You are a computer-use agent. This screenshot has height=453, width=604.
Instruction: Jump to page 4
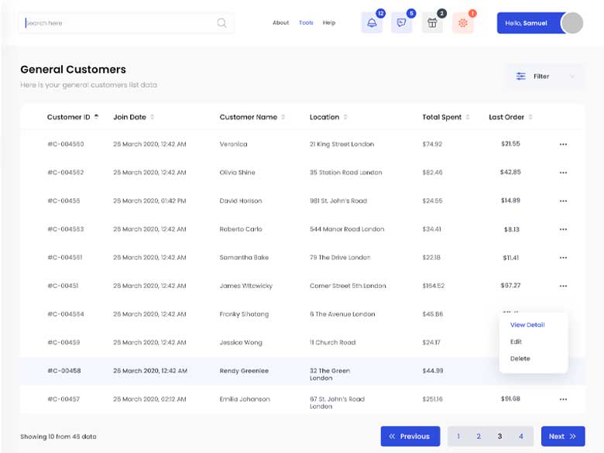point(521,437)
